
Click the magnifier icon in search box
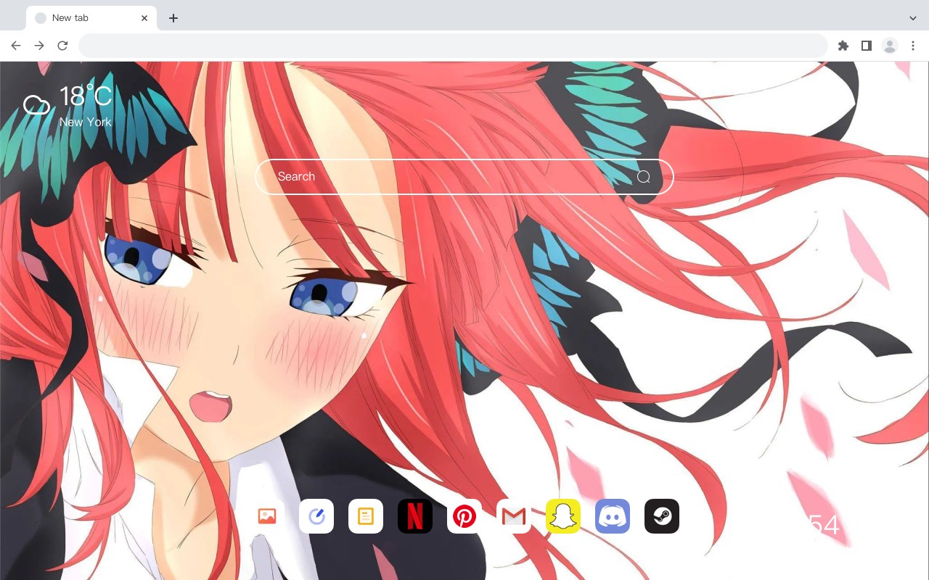tap(643, 177)
